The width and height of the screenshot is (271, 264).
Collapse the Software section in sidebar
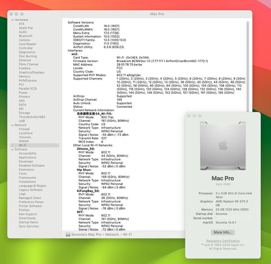[12, 149]
